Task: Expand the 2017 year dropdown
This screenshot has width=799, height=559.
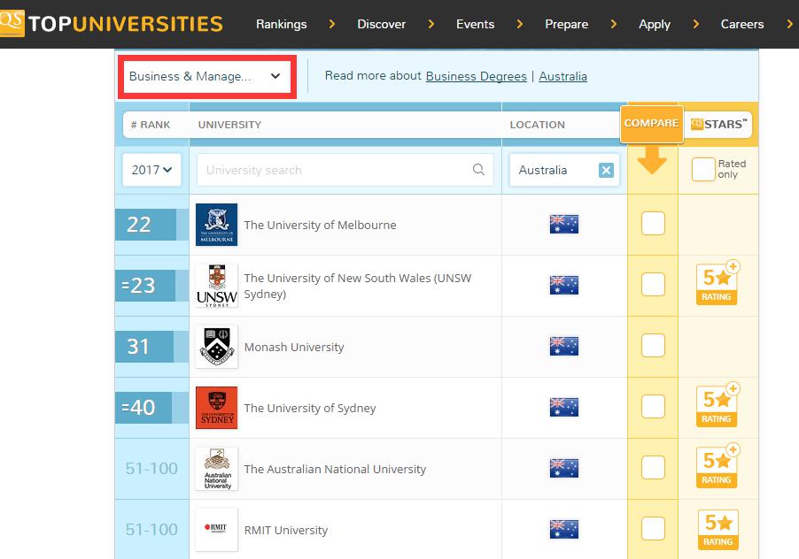Action: [151, 170]
